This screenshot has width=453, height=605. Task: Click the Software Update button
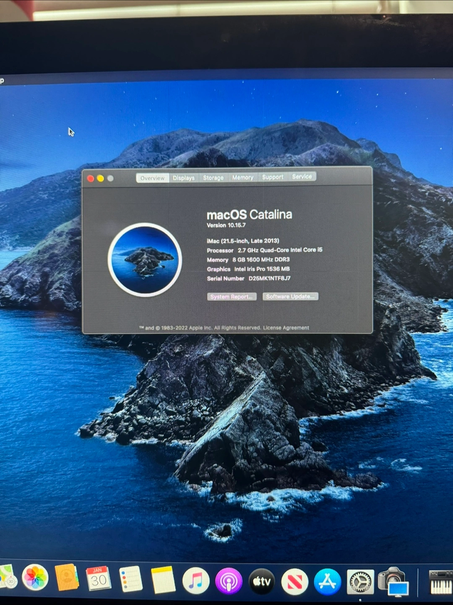[290, 296]
